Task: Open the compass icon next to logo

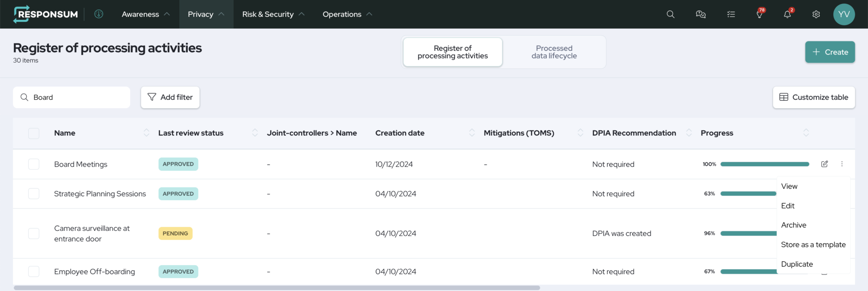Action: tap(99, 14)
